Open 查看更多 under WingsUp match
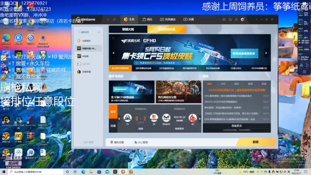Viewport: 311px width, 175px height. [x=179, y=129]
